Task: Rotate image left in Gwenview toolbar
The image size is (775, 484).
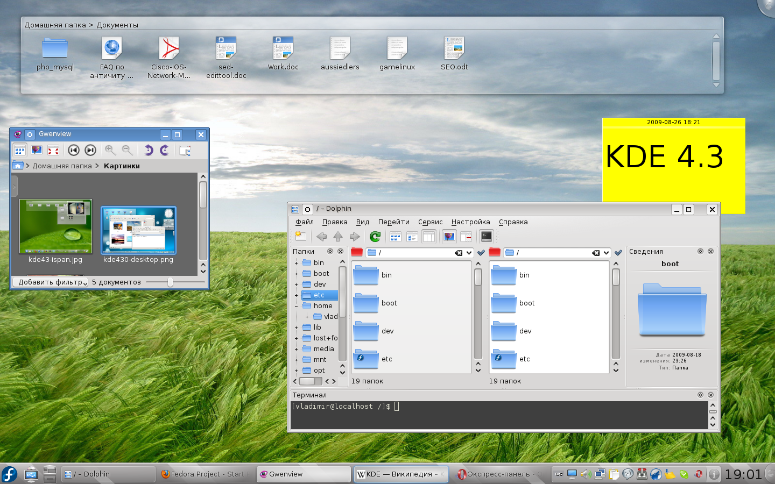Action: (149, 151)
